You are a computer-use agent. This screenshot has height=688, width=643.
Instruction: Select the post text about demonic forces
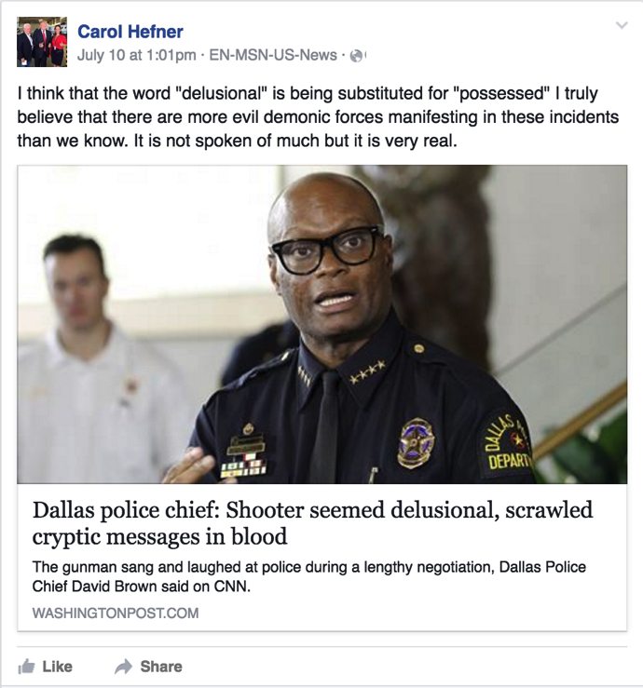tap(318, 117)
